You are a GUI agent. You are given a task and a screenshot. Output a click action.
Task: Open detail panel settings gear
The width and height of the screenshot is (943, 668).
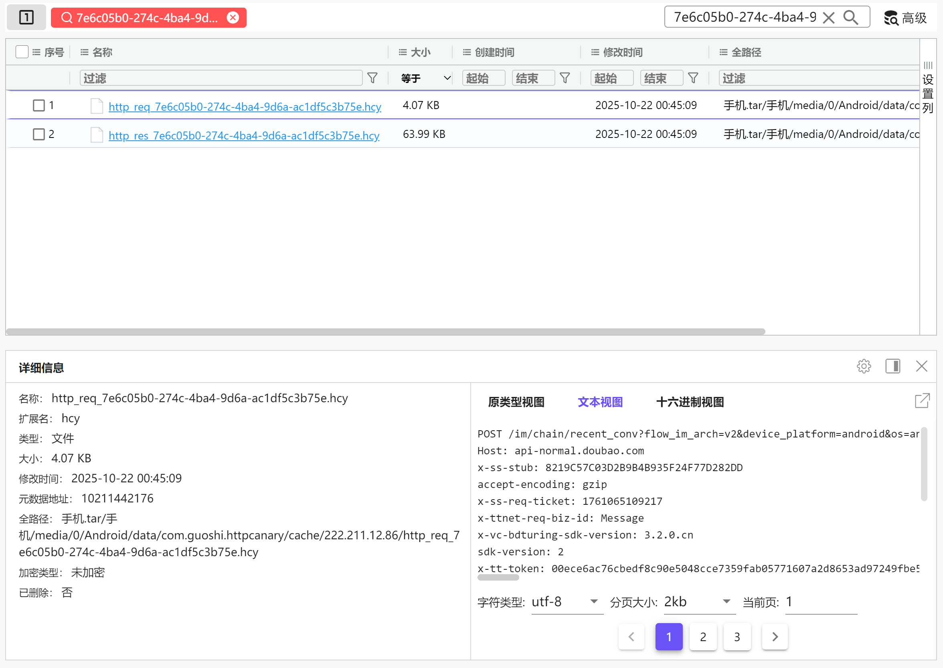(x=864, y=366)
